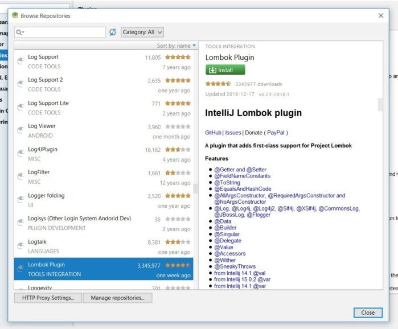Open the @Getter and @Setter feature link

click(240, 170)
